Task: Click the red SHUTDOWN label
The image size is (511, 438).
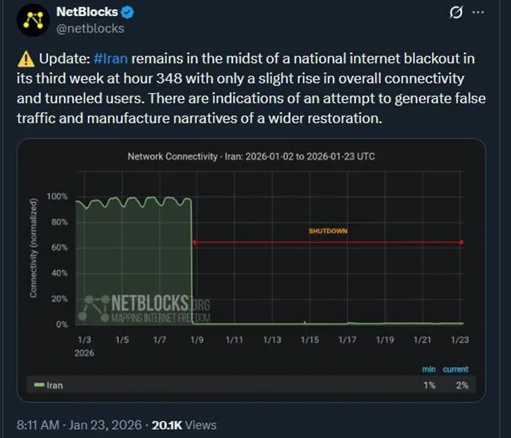Action: 328,231
